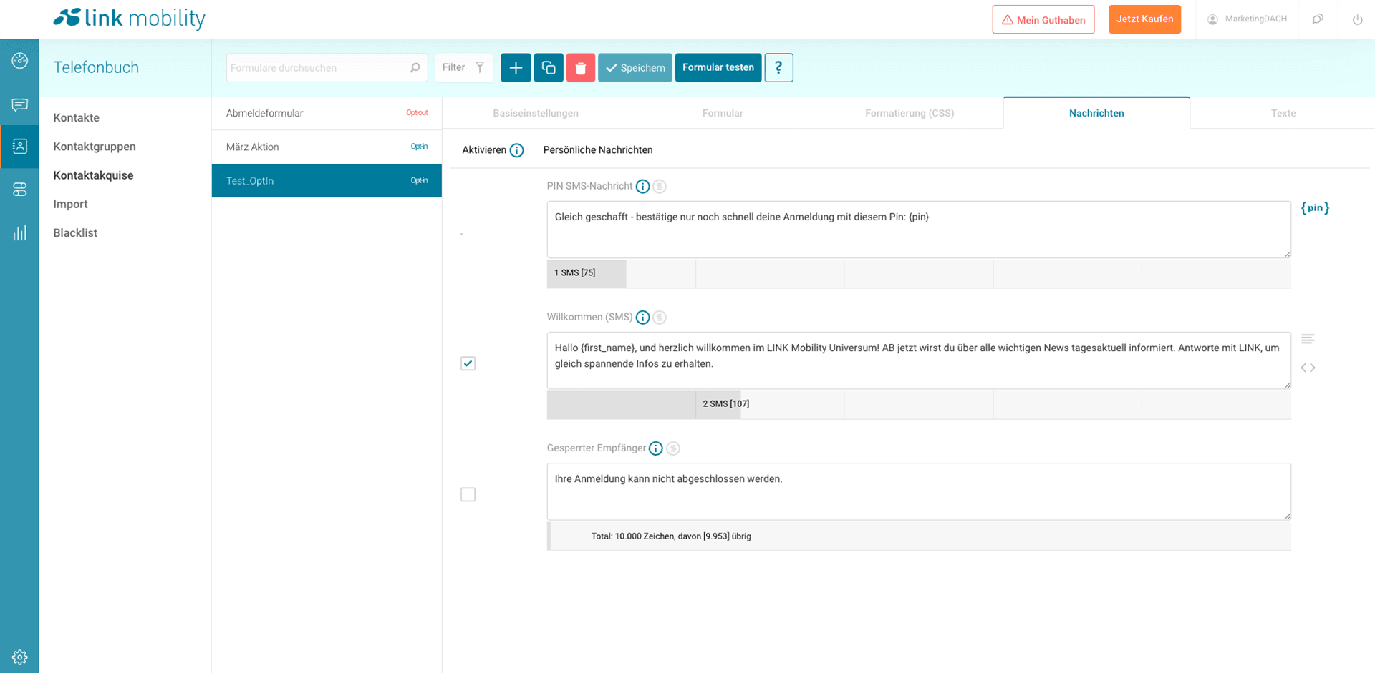Open Kontakte in the Telefonbuch menu

click(x=76, y=118)
